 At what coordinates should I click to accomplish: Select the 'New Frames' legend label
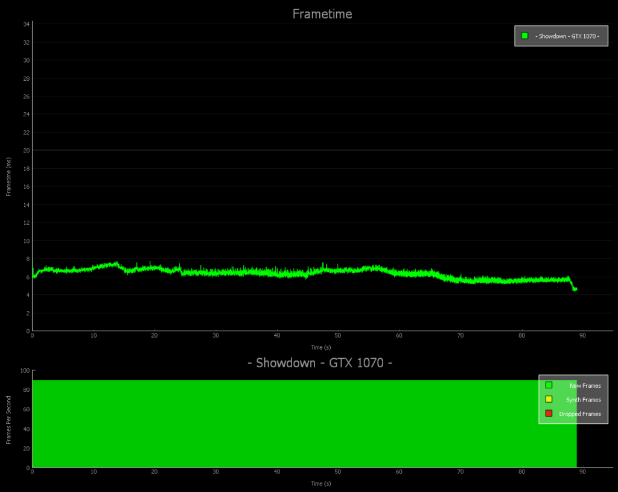tap(585, 386)
